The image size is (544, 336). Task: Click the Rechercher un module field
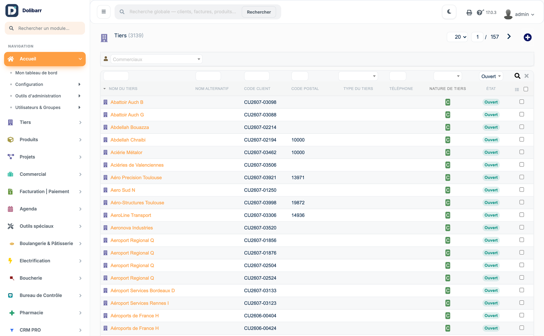click(x=45, y=28)
